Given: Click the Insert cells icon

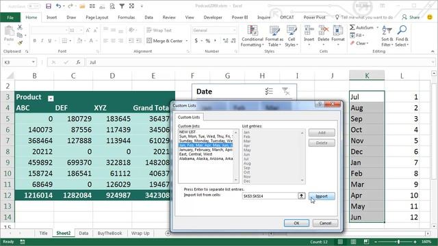Looking at the screenshot, I should pos(309,30).
